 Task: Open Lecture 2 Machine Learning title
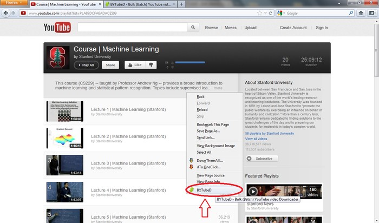pos(128,136)
